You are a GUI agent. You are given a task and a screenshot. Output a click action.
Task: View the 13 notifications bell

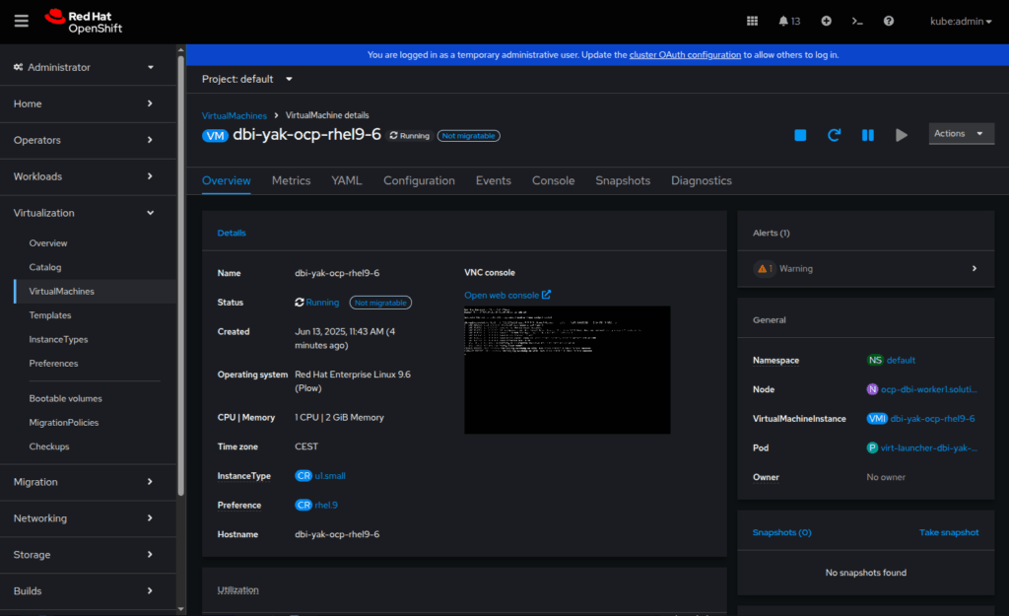(x=789, y=22)
